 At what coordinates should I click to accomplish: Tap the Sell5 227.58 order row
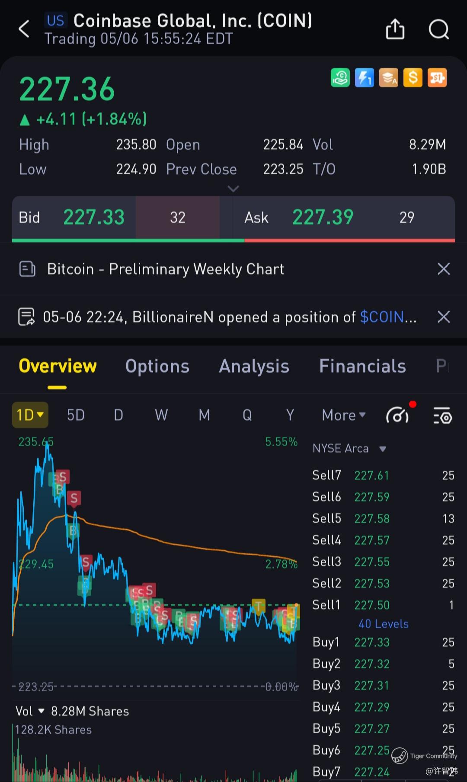pyautogui.click(x=383, y=519)
